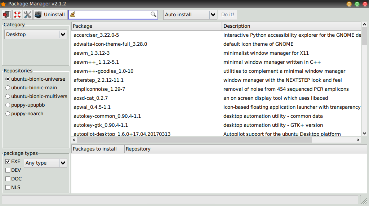
Task: Click the horizontal scroll right arrow
Action: [x=358, y=140]
